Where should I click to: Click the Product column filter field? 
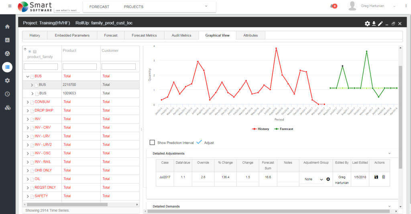[x=79, y=67]
